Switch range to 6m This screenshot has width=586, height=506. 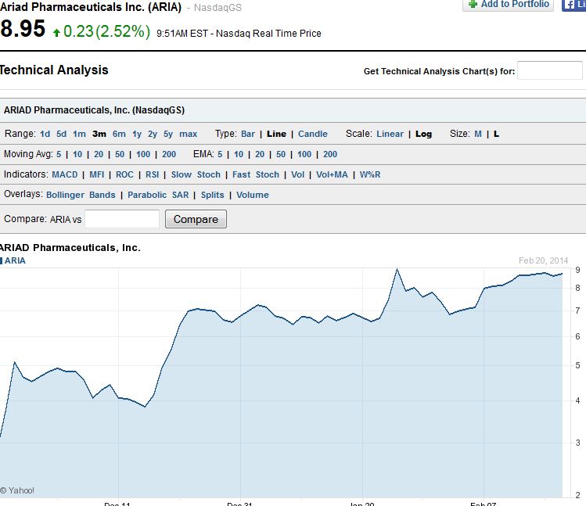coord(119,134)
